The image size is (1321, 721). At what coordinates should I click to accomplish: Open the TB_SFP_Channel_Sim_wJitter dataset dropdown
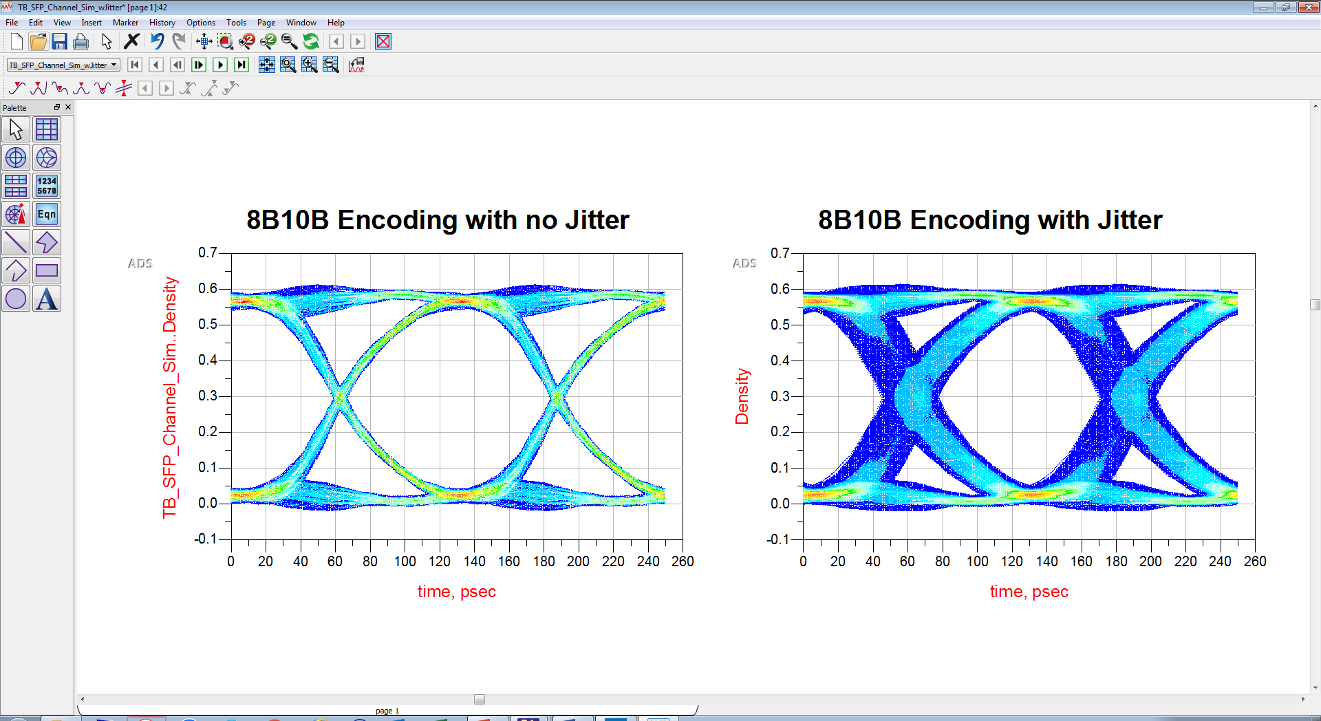(114, 65)
